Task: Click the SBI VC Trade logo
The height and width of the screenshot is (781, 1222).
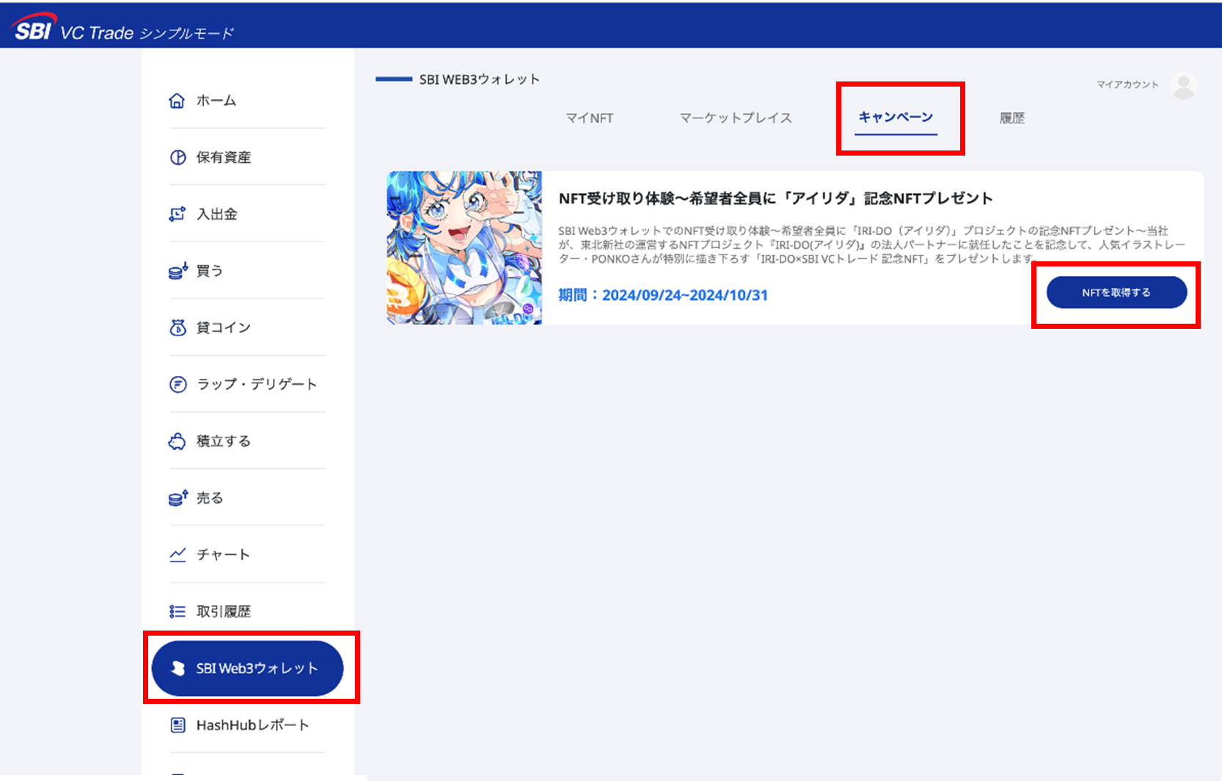Action: [x=72, y=28]
